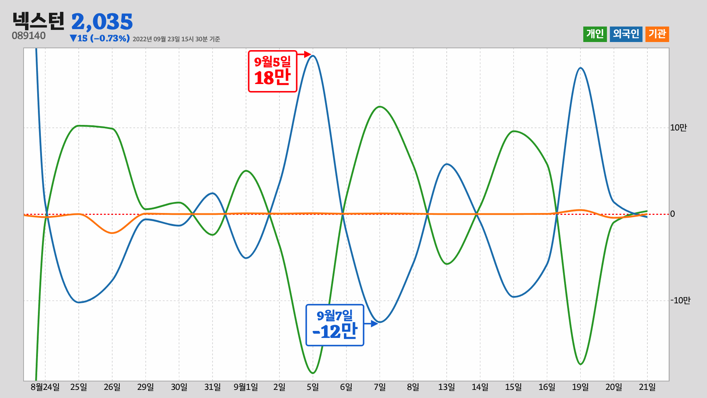The image size is (707, 398).
Task: Click the x-axis label 2일
Action: click(279, 387)
